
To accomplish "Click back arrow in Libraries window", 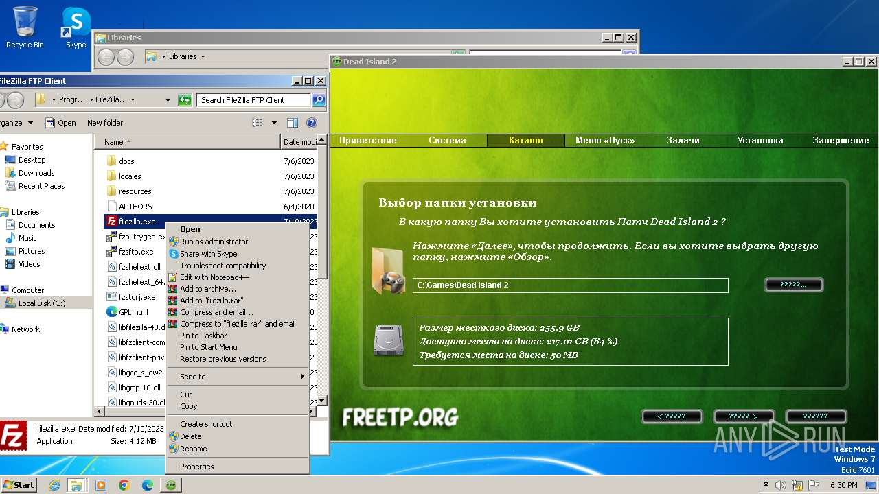I will click(106, 57).
